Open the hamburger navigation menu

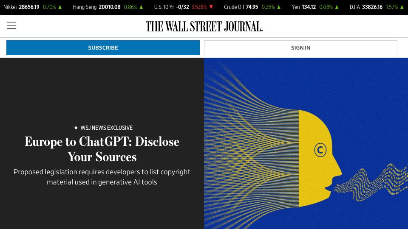(11, 25)
